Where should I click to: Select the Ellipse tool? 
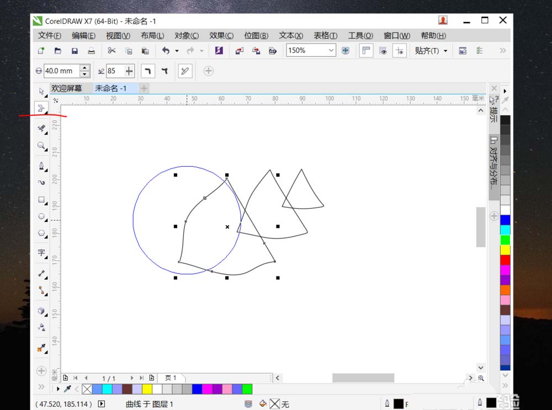coord(41,217)
